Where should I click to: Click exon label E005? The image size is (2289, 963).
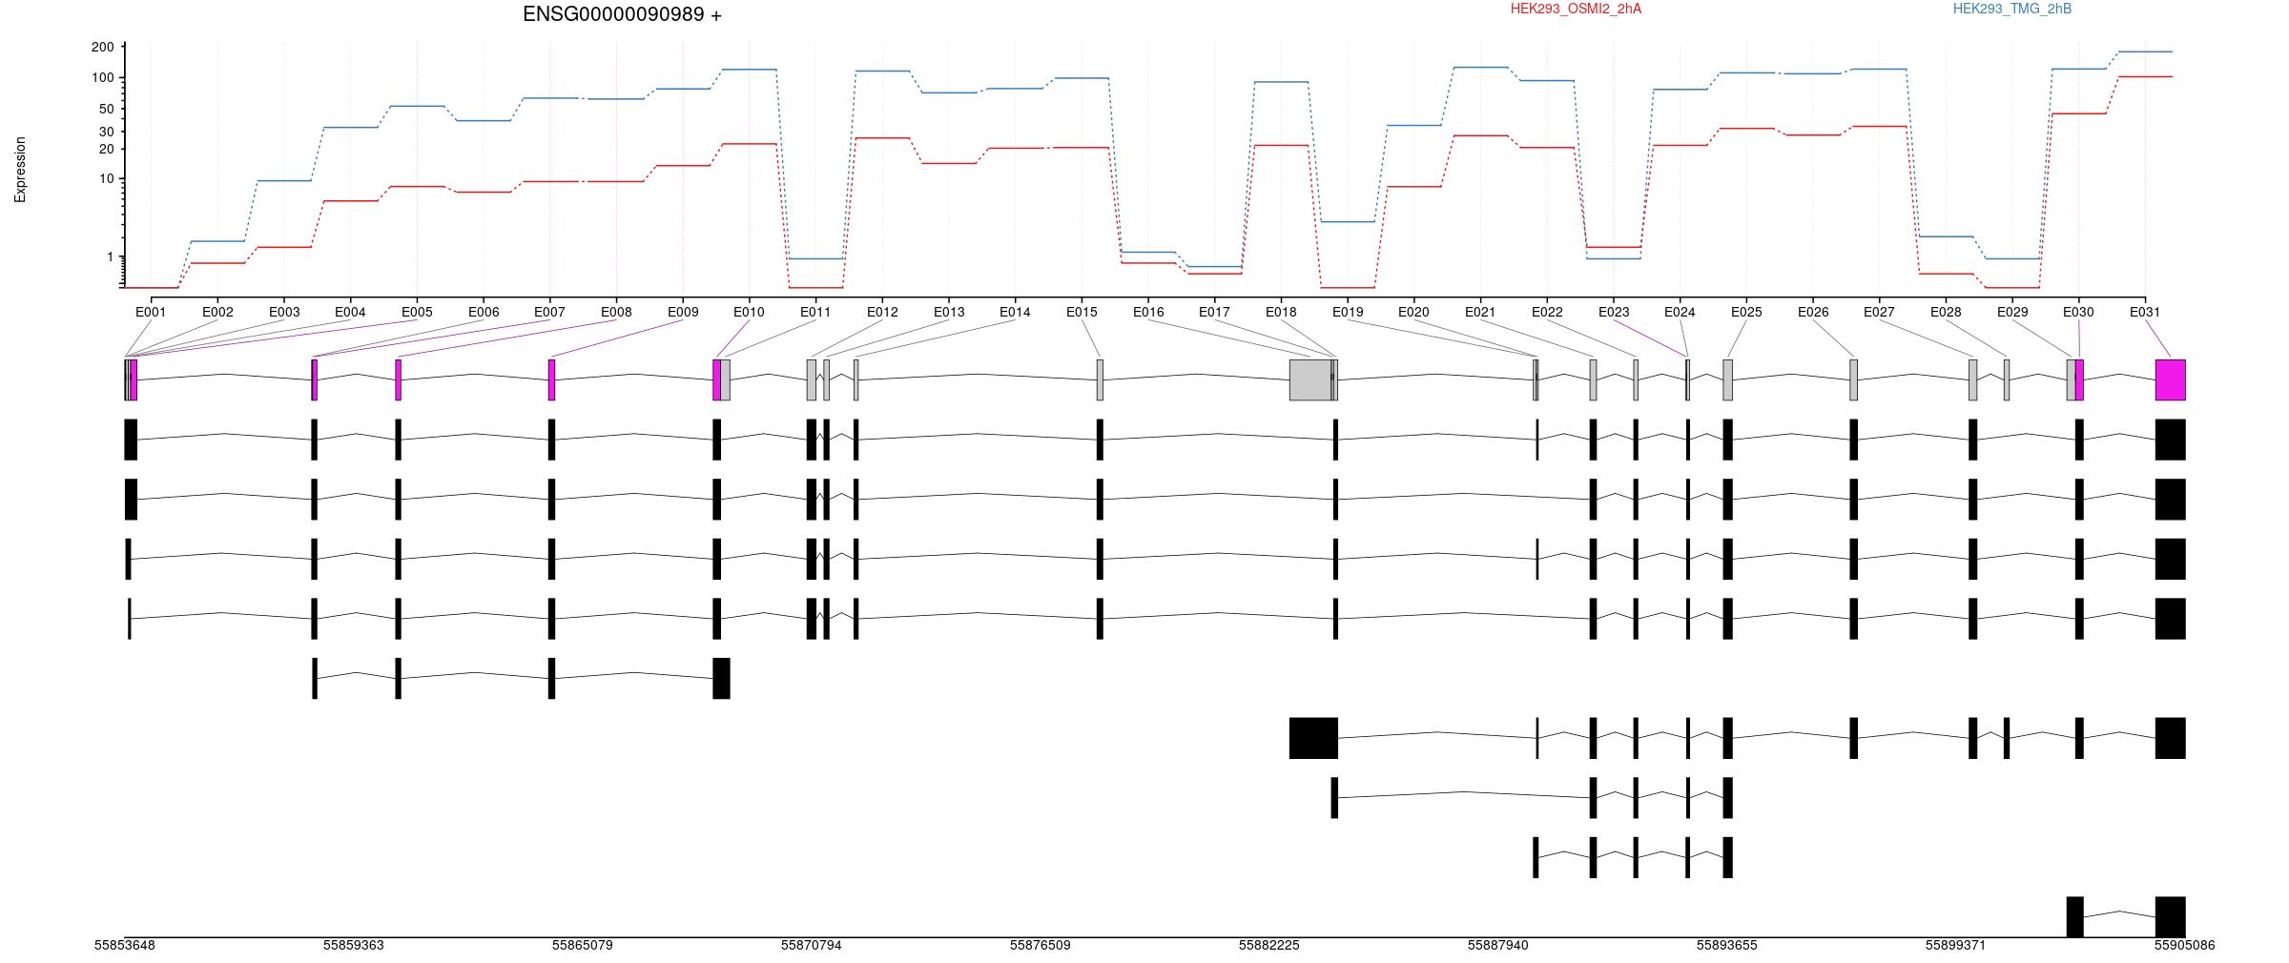pos(417,312)
